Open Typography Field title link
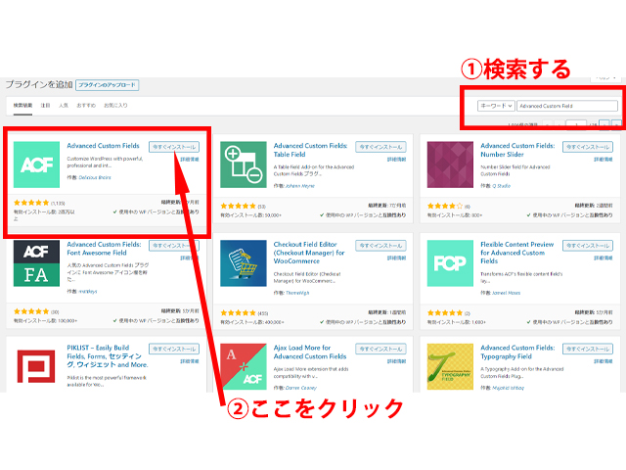The image size is (626, 470). [517, 352]
